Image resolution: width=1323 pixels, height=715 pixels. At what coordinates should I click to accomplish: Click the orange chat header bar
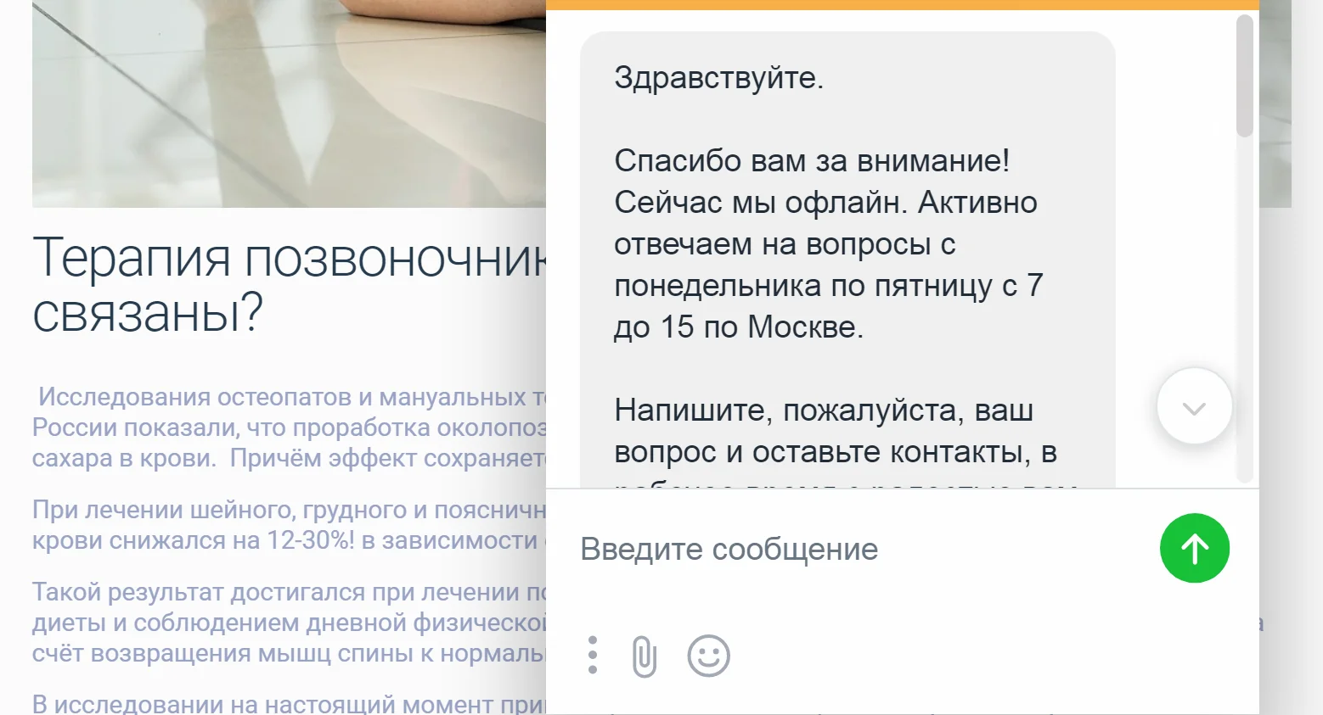(x=900, y=3)
